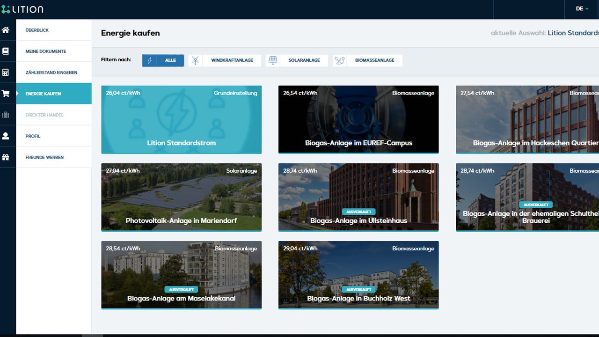Image resolution: width=599 pixels, height=337 pixels.
Task: Open Meine Dokumente menu item
Action: click(x=54, y=51)
